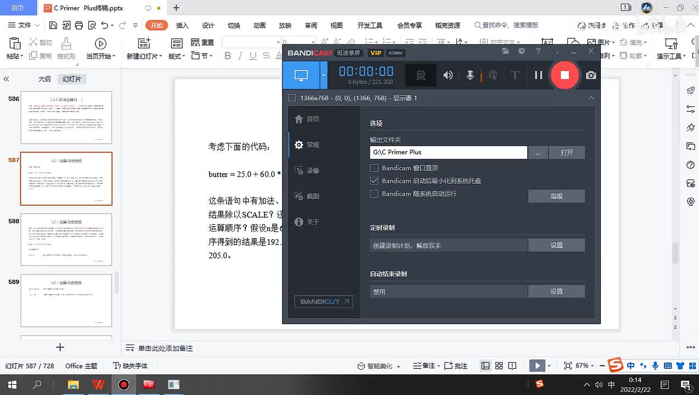Open 新建幻灯片 dropdown
Image resolution: width=699 pixels, height=395 pixels.
144,56
